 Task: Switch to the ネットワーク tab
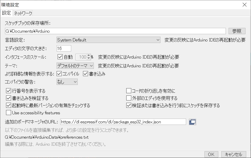[23, 13]
